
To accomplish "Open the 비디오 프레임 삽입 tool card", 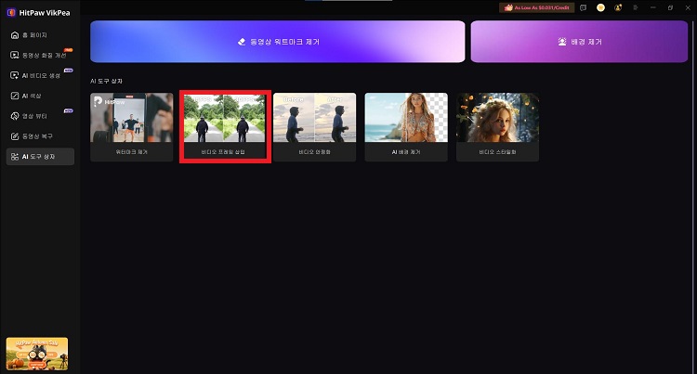I will (225, 127).
